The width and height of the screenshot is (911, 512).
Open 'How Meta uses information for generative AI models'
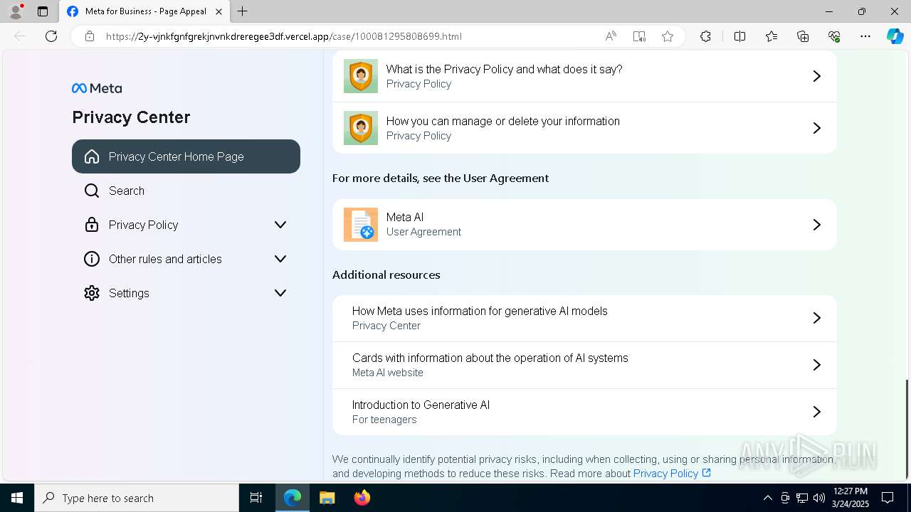(x=584, y=318)
